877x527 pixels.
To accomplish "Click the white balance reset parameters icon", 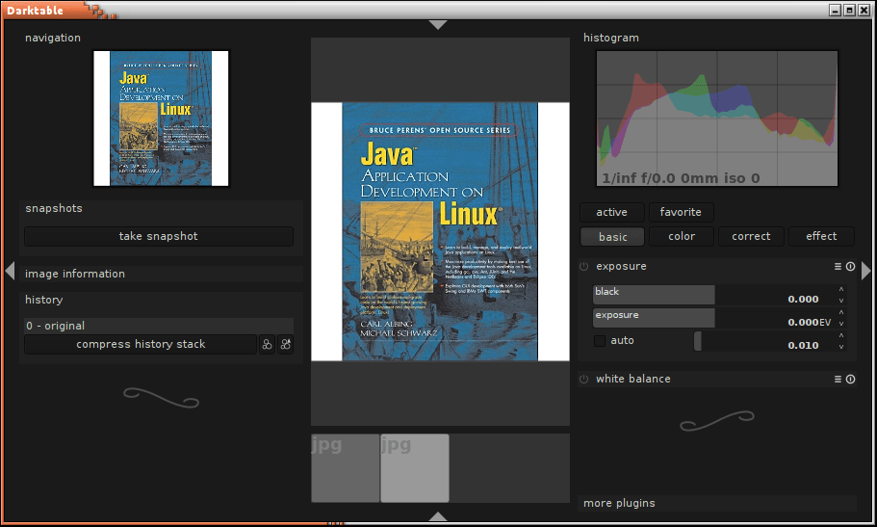I will pyautogui.click(x=850, y=380).
